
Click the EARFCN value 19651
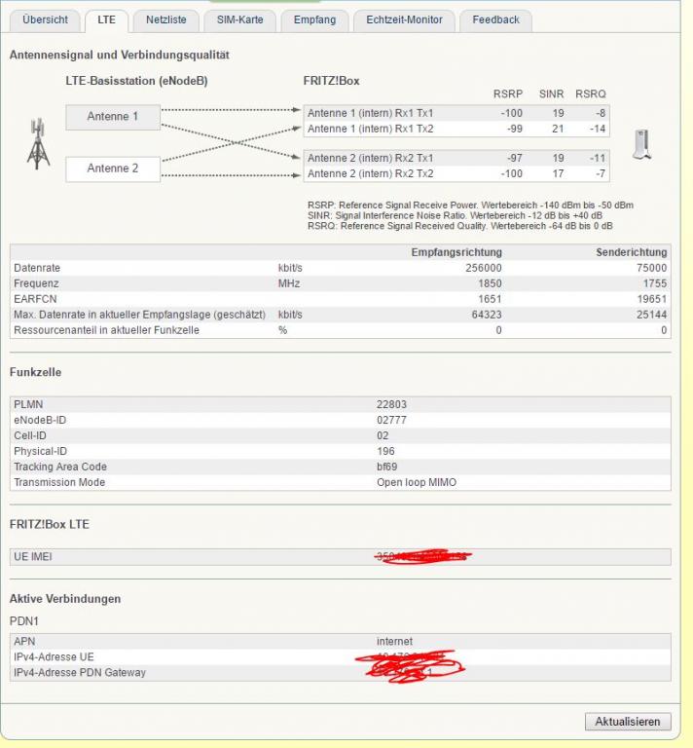651,299
